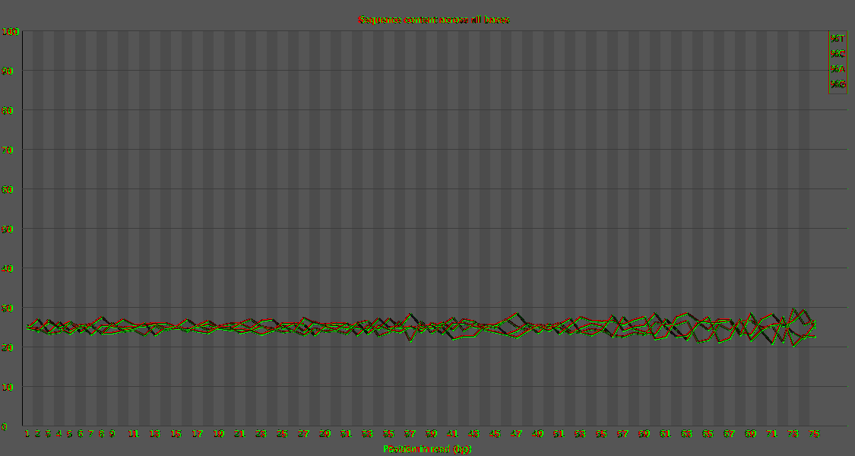Select the %C legend entry
The image size is (855, 456).
pyautogui.click(x=838, y=54)
